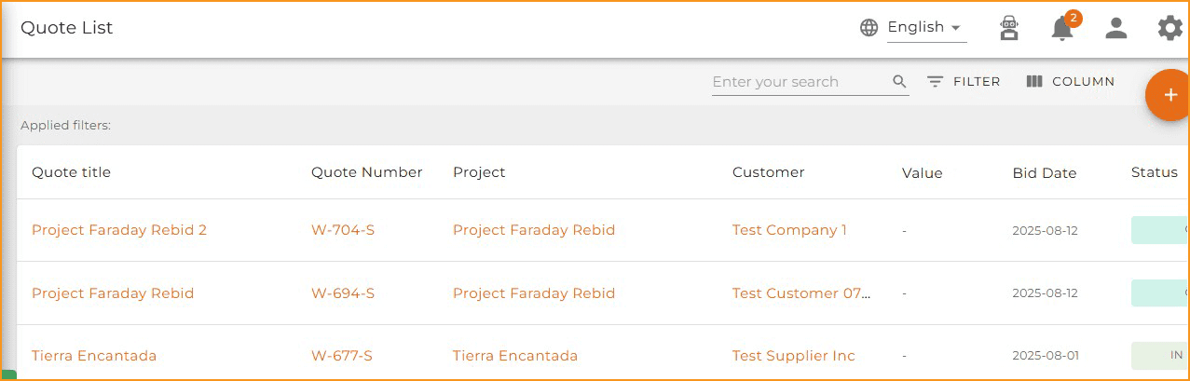
Task: Click the globe language icon
Action: [x=869, y=28]
